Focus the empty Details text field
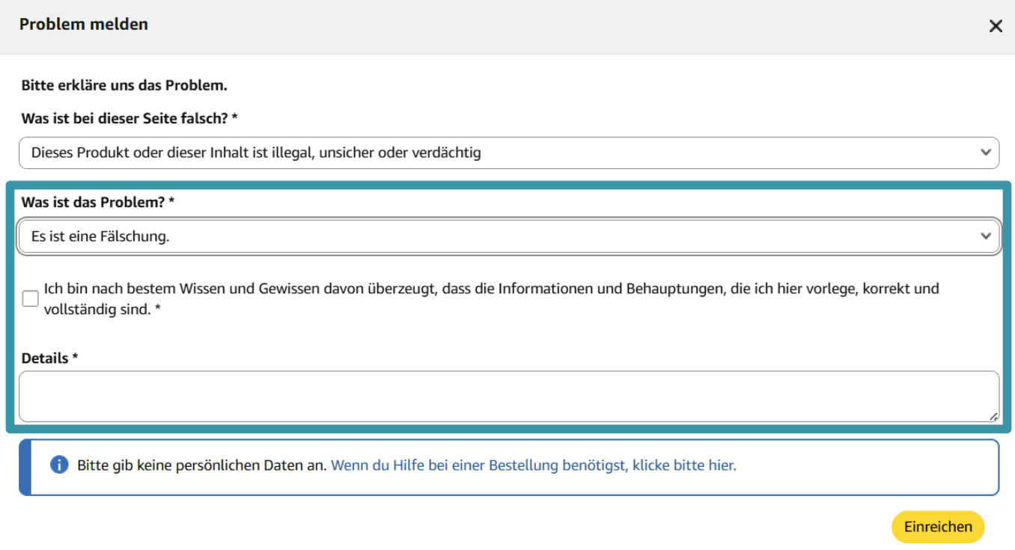This screenshot has width=1015, height=550. 509,395
